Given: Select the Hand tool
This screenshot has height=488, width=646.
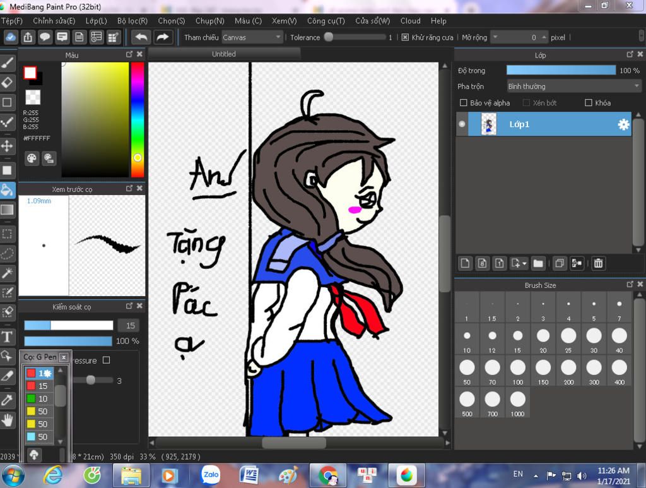Looking at the screenshot, I should click(8, 420).
